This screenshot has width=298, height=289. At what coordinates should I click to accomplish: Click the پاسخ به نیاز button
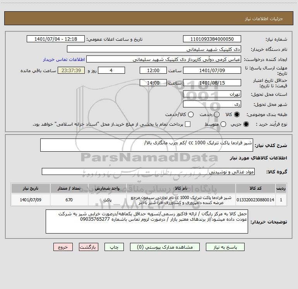[225, 247]
